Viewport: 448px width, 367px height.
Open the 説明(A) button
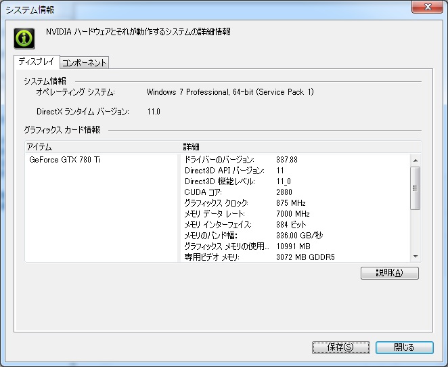pyautogui.click(x=389, y=273)
